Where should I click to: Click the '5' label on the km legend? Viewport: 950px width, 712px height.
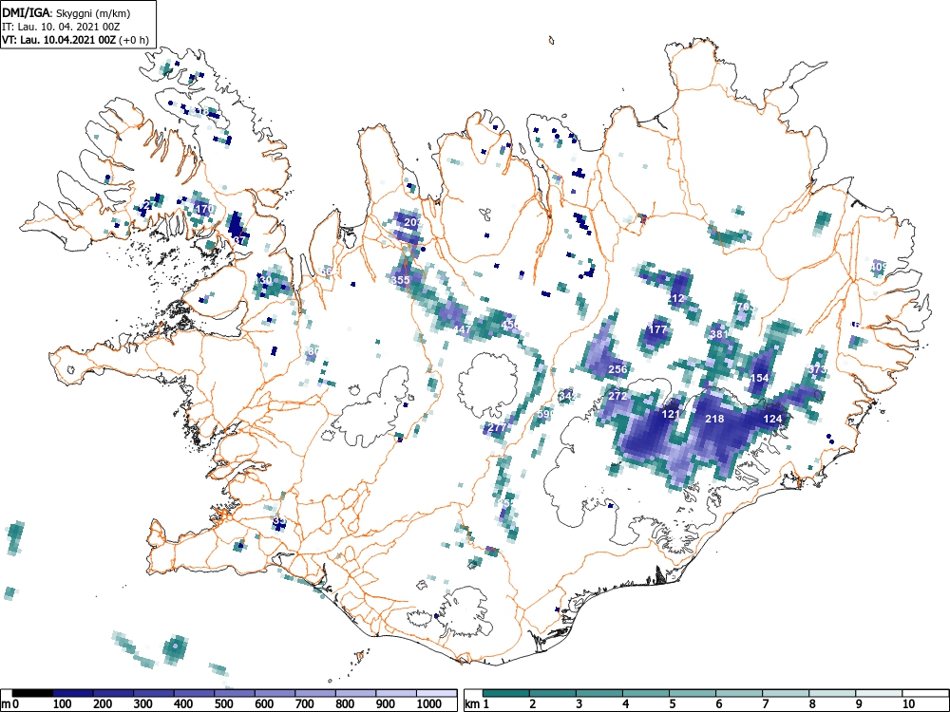point(673,704)
